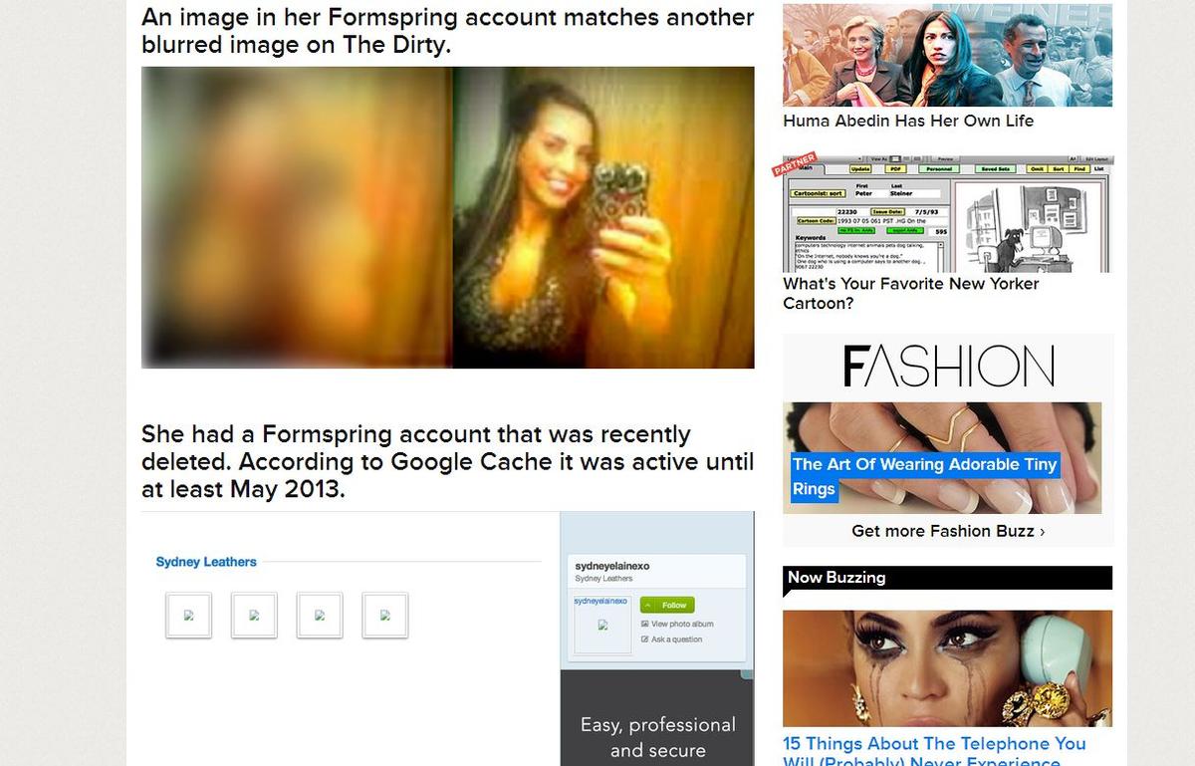Click the PARTNER ribbon badge

click(795, 164)
